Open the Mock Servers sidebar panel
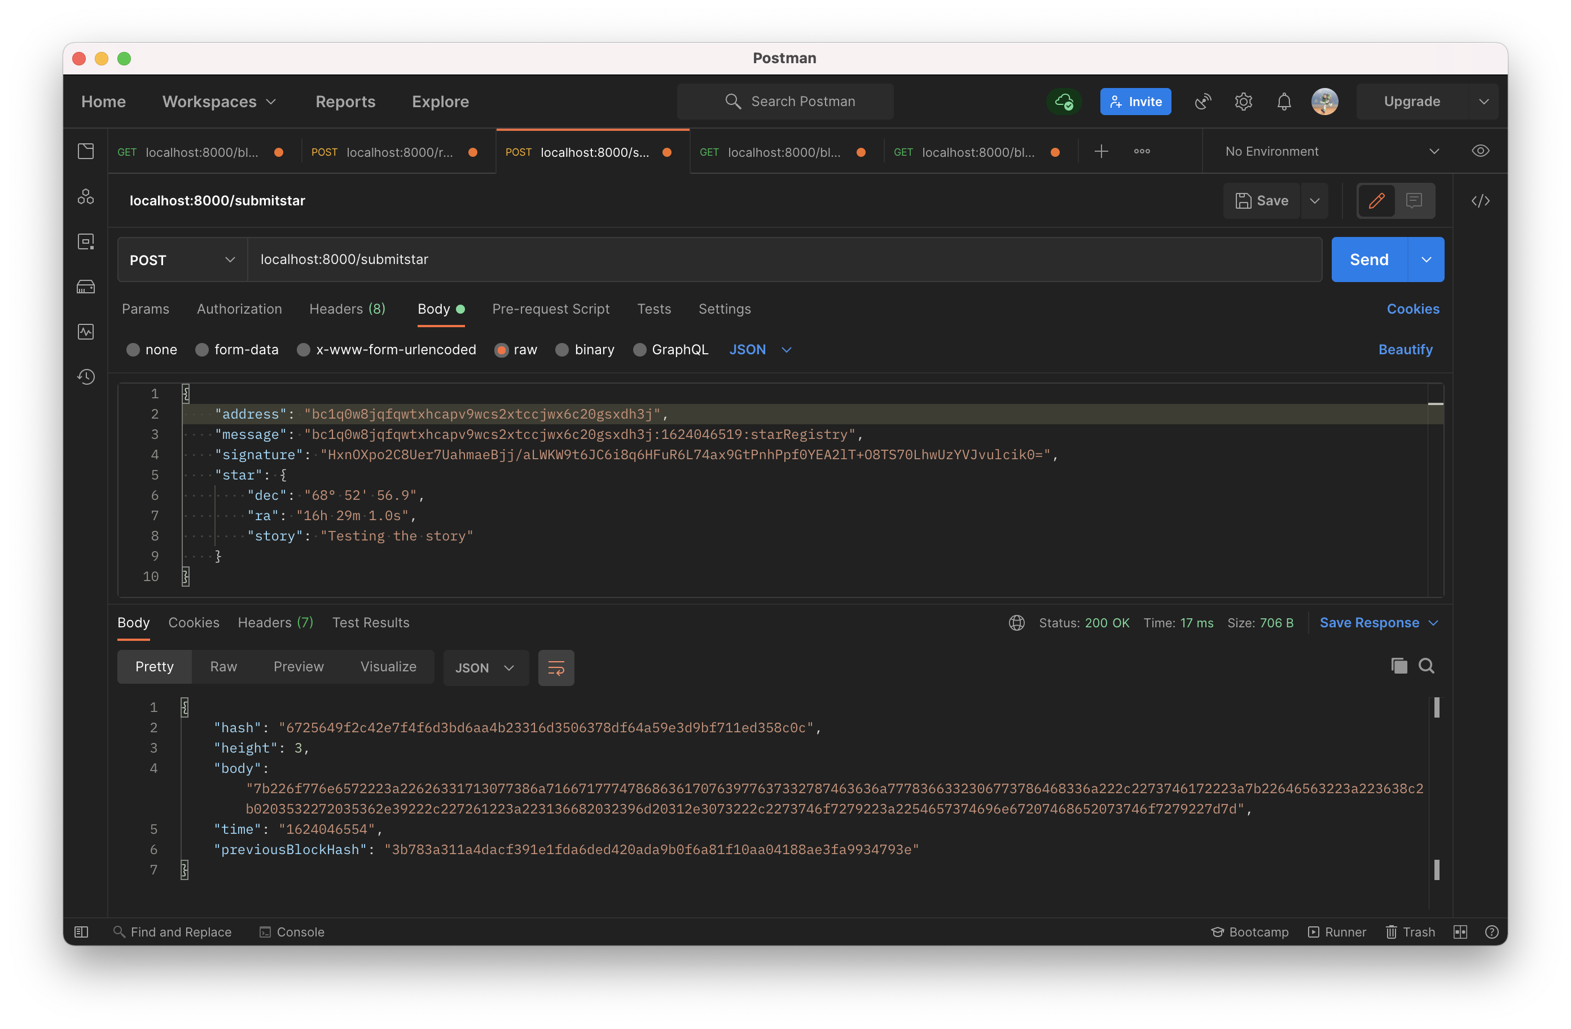This screenshot has height=1029, width=1571. point(86,287)
